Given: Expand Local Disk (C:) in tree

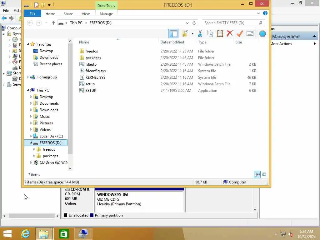Looking at the screenshot, I should point(31,136).
